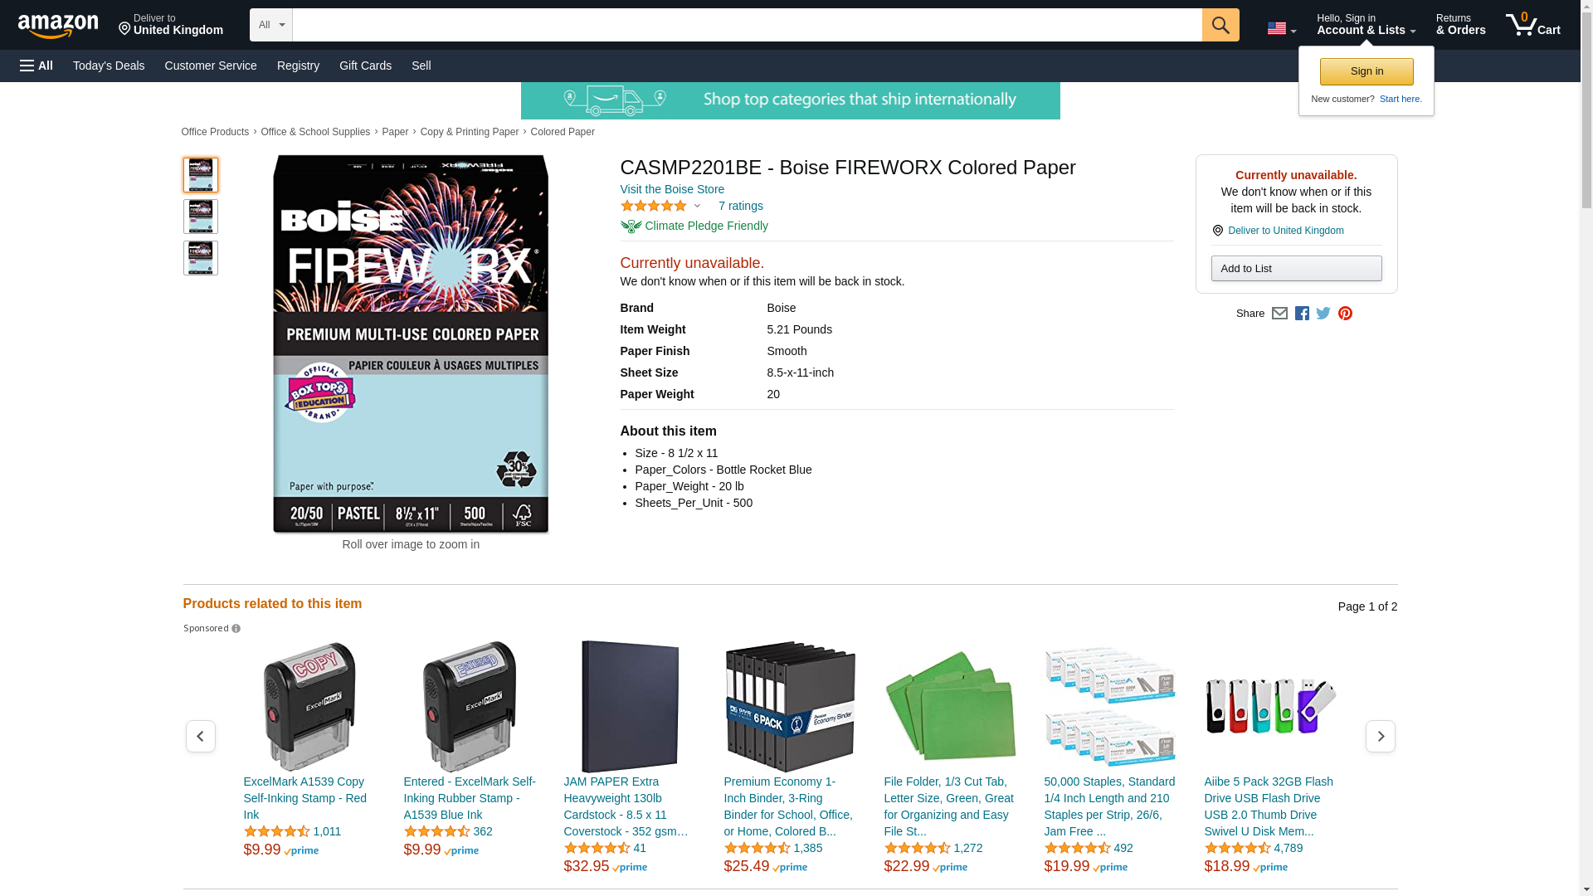Share product via email icon
This screenshot has height=896, width=1593.
point(1279,314)
